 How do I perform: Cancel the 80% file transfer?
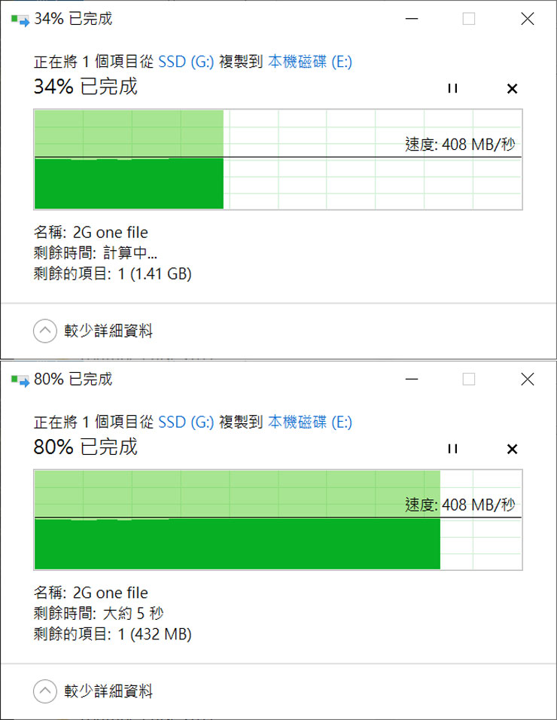[511, 449]
